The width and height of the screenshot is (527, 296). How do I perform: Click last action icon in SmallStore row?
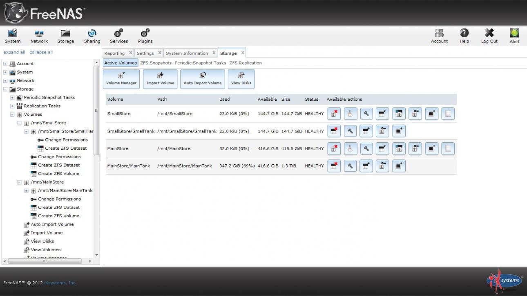(448, 114)
